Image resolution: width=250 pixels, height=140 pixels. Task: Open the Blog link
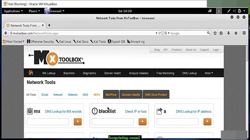point(157,50)
